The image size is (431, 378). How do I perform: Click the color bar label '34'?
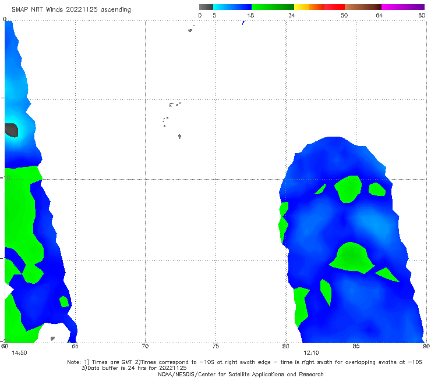tap(292, 16)
